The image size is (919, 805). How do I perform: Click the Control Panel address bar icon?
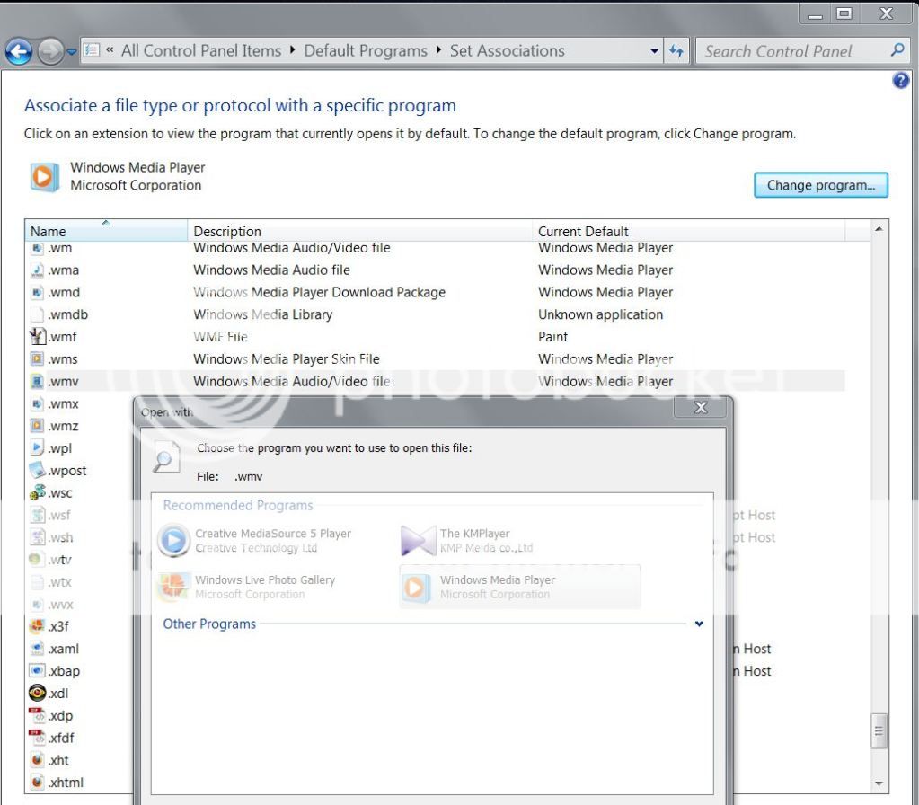tap(92, 50)
